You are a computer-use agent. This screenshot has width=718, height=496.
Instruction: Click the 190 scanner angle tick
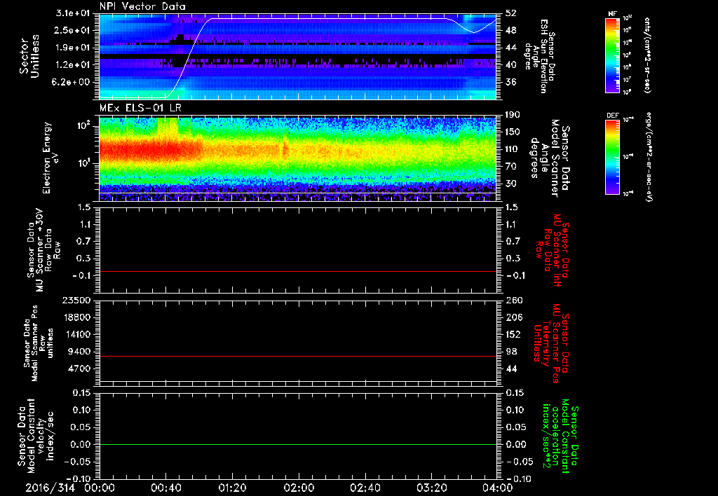tap(513, 115)
